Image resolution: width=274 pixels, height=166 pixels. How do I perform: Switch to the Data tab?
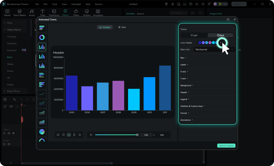click(122, 27)
